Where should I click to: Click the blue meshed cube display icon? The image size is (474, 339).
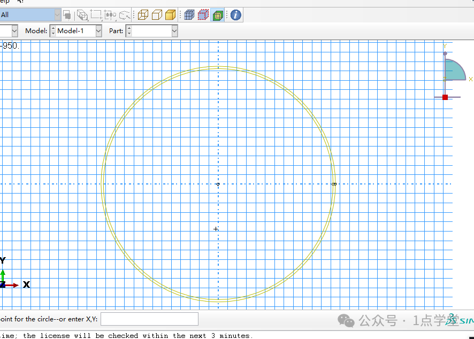point(189,15)
